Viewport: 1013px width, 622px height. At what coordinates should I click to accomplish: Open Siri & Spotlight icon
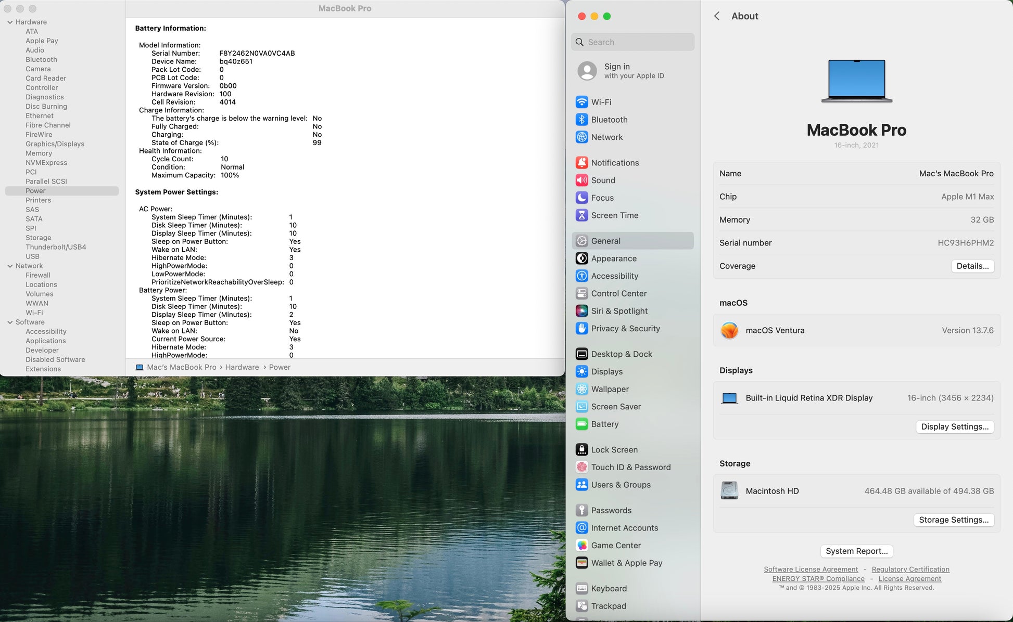pyautogui.click(x=581, y=311)
